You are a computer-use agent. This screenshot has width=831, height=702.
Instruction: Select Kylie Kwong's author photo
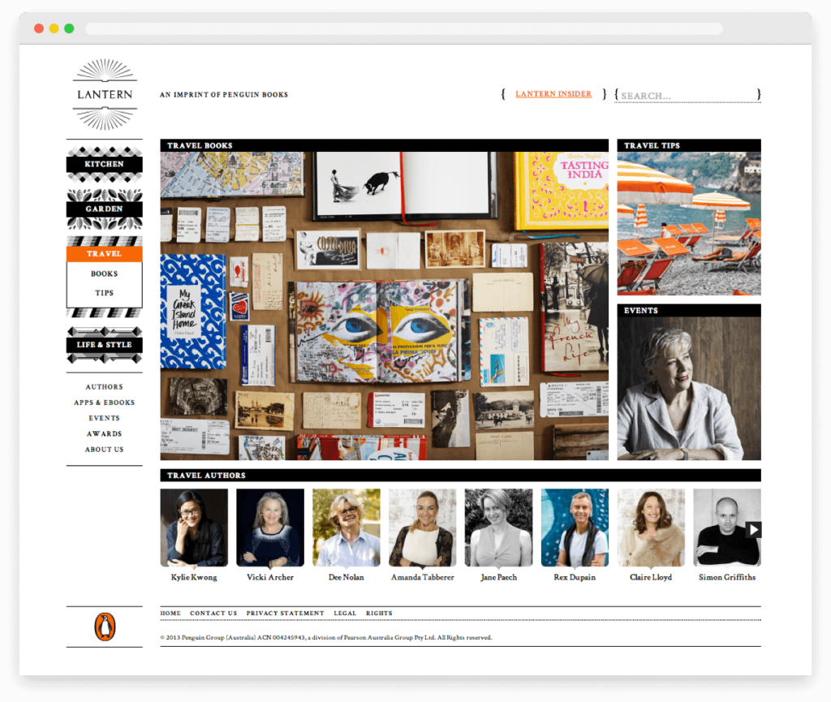(194, 528)
